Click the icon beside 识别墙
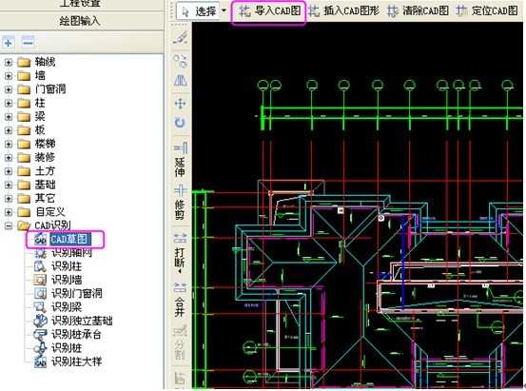Viewport: 526px width, 391px height. [x=40, y=280]
